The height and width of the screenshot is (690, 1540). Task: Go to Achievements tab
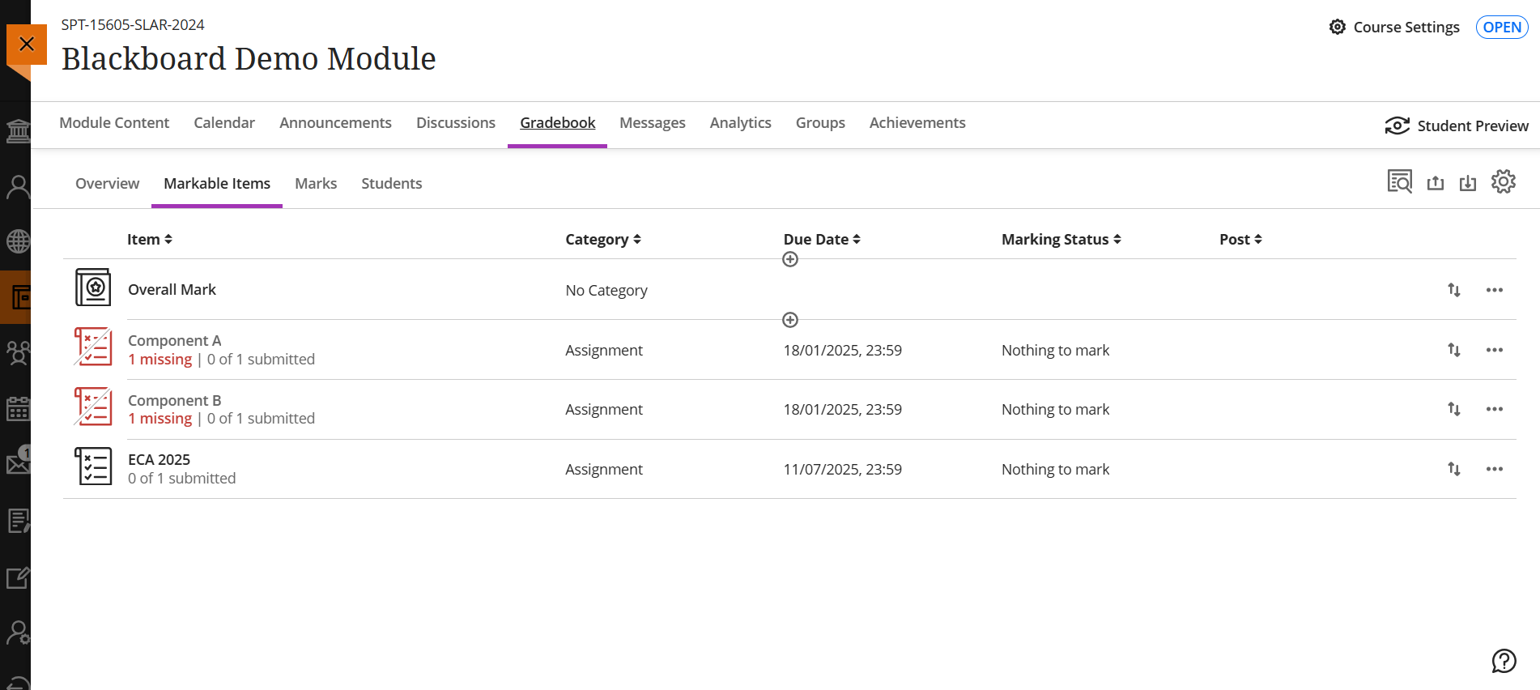[917, 122]
